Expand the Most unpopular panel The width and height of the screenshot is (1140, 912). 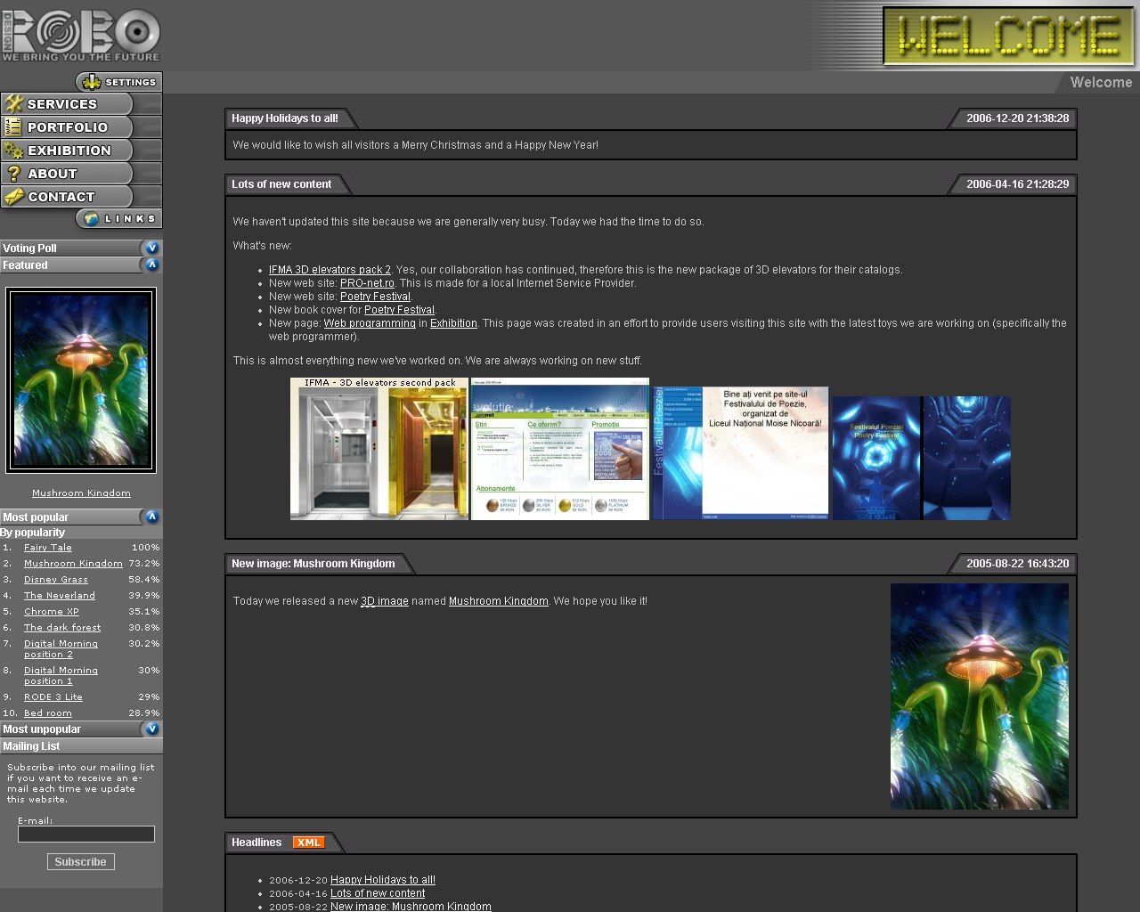point(151,729)
